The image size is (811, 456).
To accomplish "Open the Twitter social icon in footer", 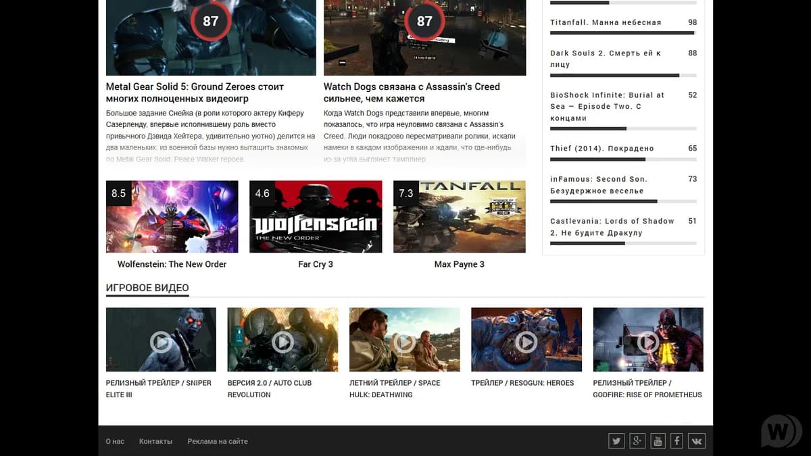I will (616, 441).
